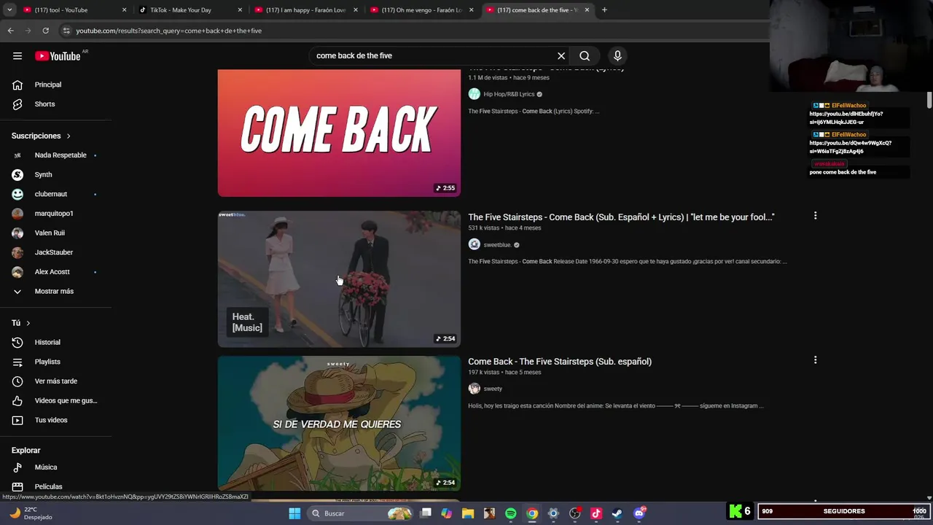Viewport: 933px width, 525px height.
Task: Go back in the browser
Action: click(x=10, y=31)
